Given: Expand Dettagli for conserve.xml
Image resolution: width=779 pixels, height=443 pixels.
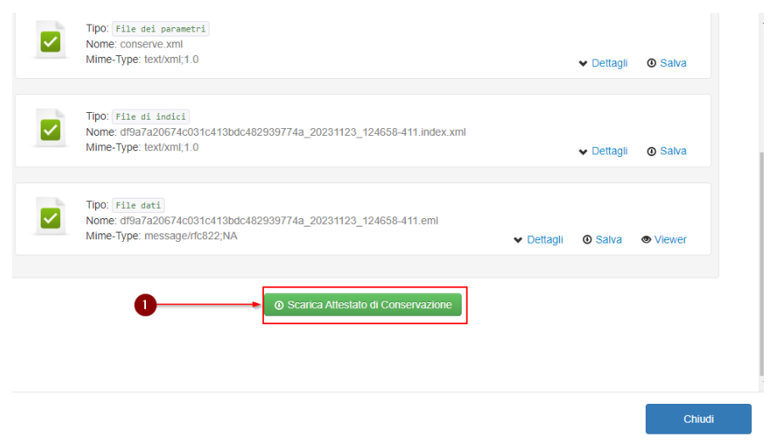Looking at the screenshot, I should click(602, 63).
